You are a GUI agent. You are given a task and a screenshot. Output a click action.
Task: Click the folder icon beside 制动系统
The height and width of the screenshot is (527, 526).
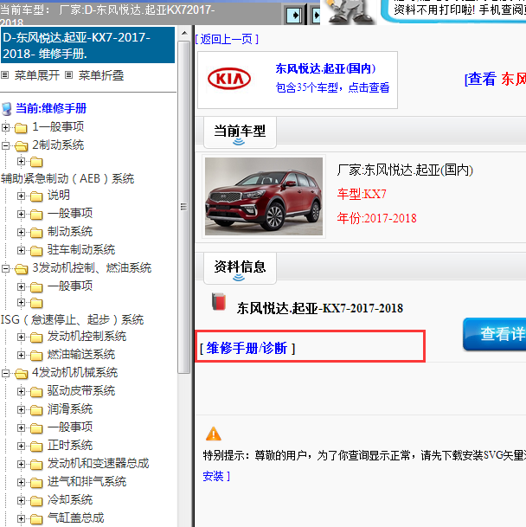[36, 232]
